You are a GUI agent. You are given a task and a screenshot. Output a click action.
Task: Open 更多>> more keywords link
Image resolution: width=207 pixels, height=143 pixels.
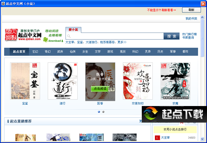tap(122, 42)
